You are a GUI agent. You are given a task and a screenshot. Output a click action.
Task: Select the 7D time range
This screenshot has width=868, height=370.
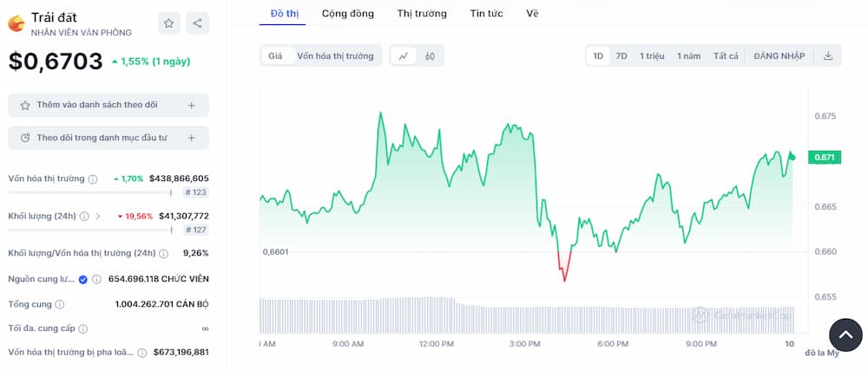(x=621, y=56)
